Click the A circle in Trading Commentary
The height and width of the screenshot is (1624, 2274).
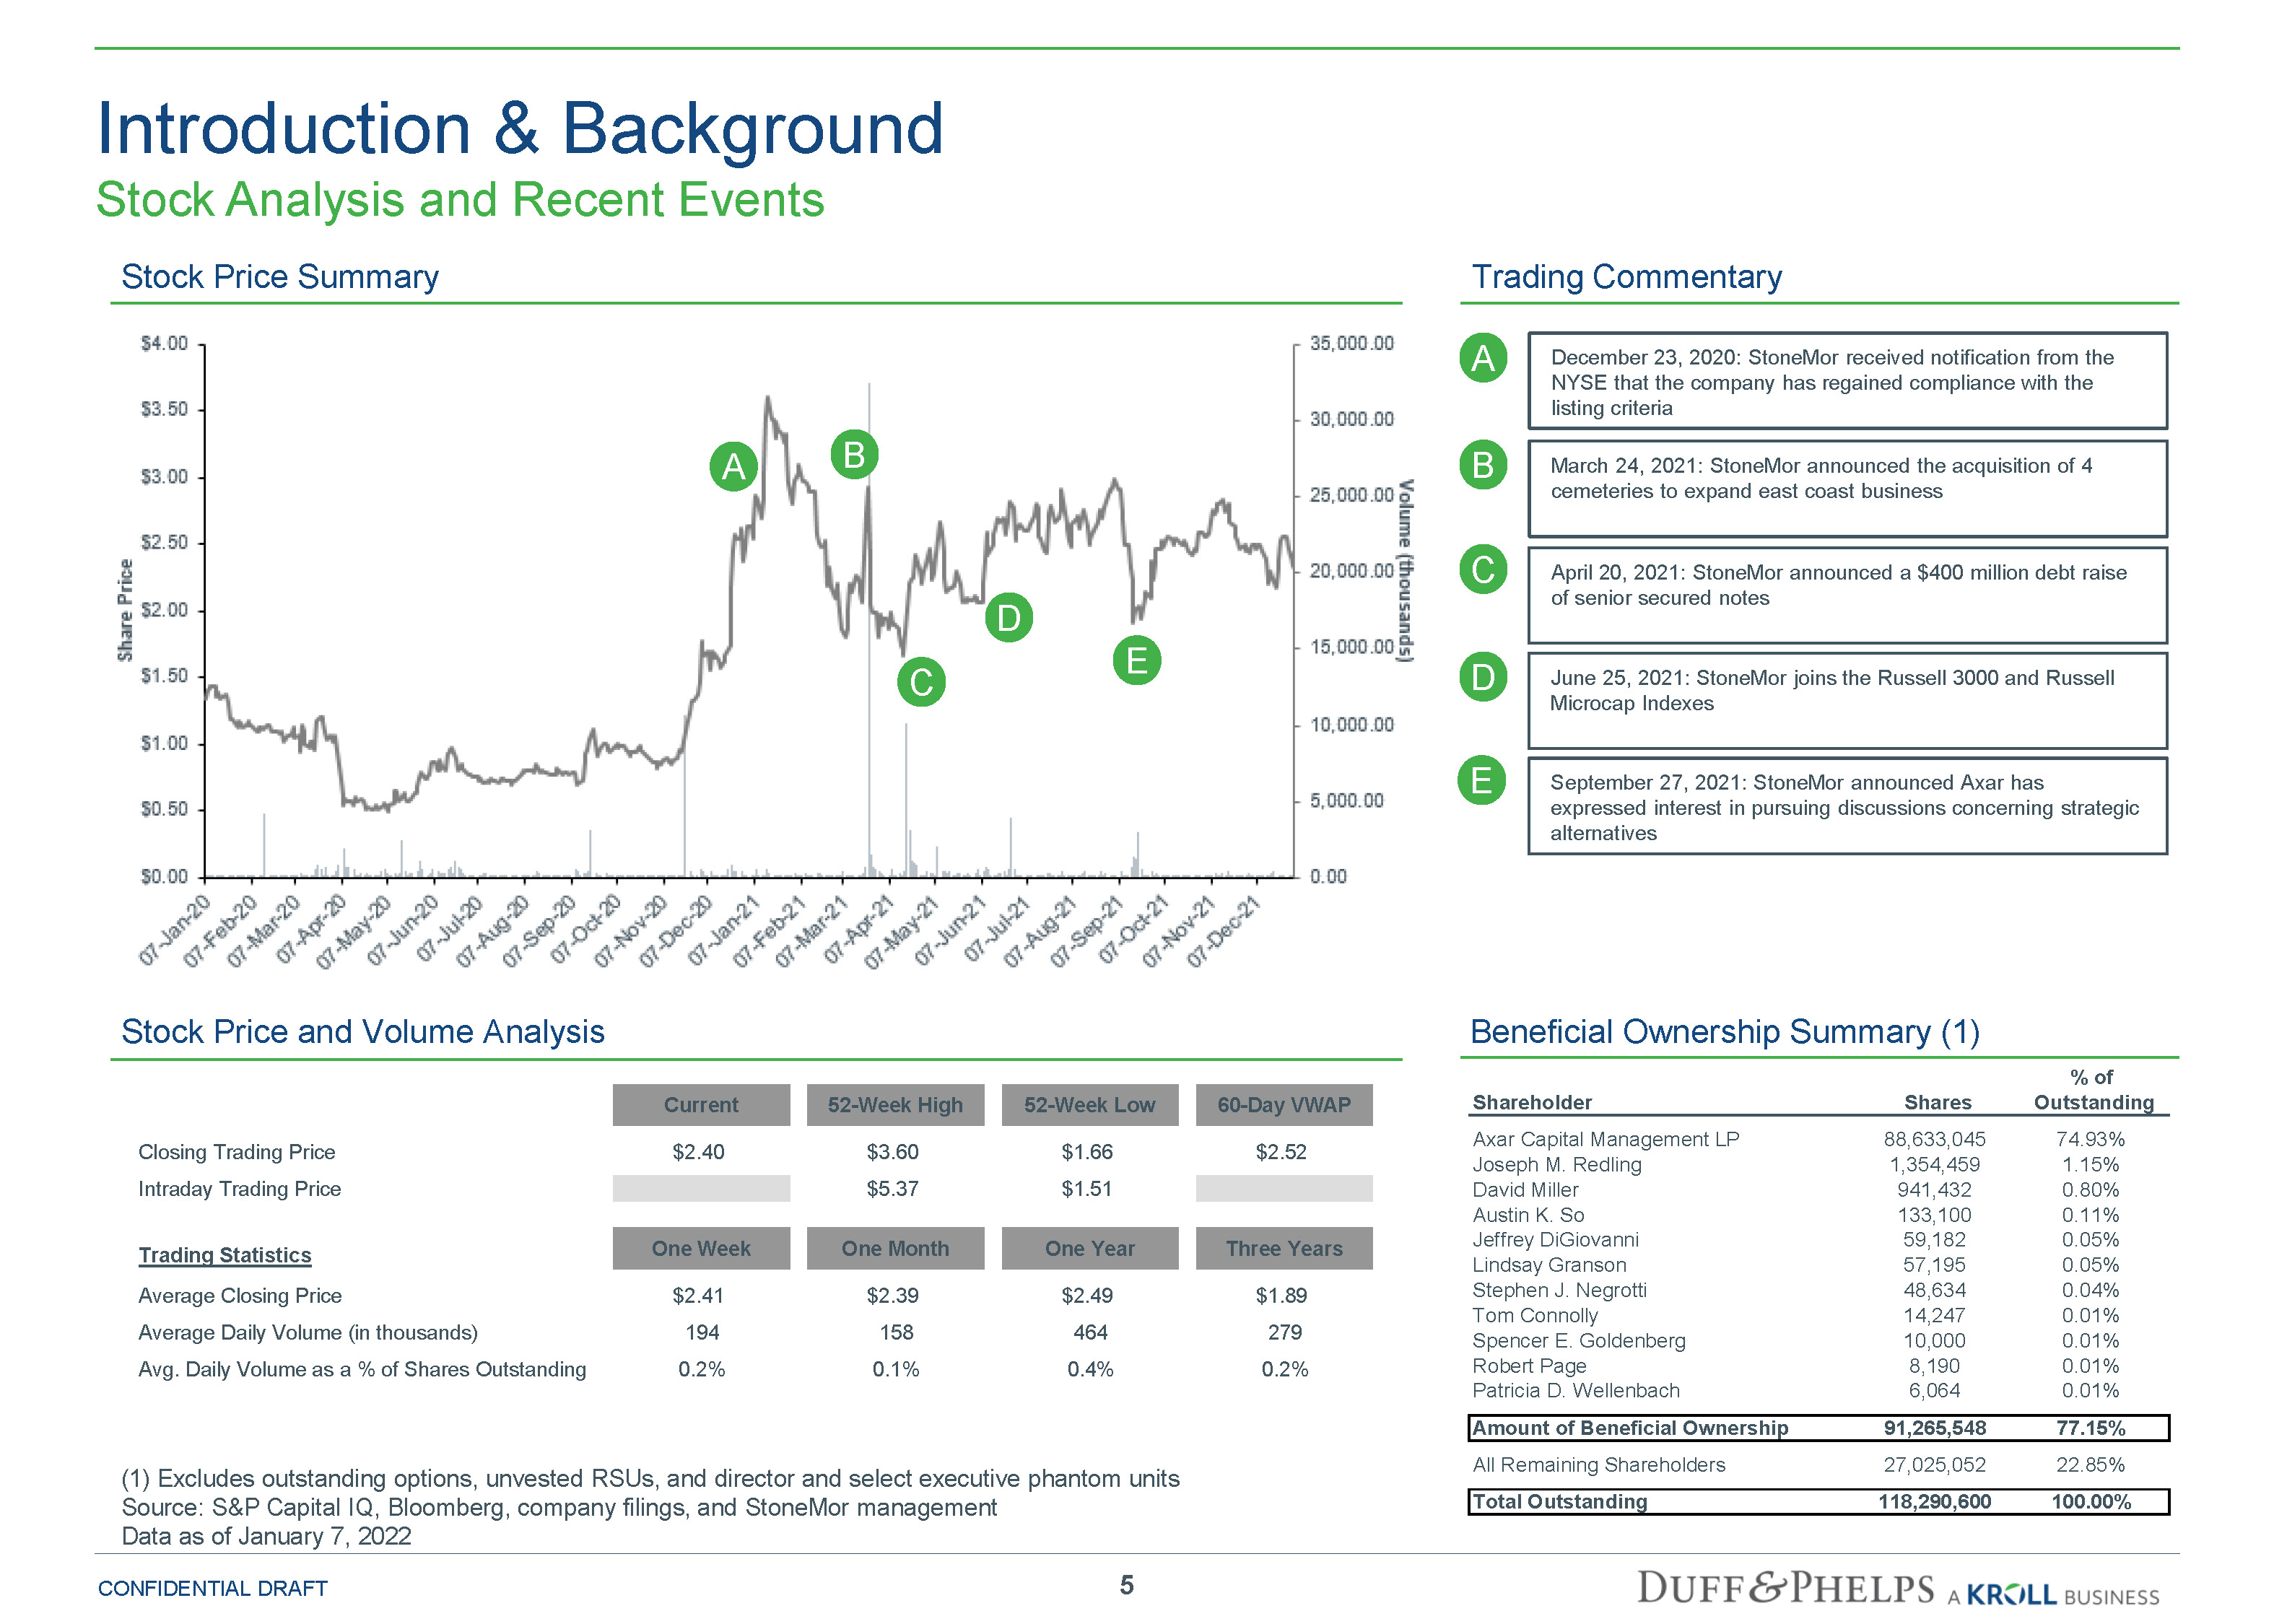tap(1483, 358)
